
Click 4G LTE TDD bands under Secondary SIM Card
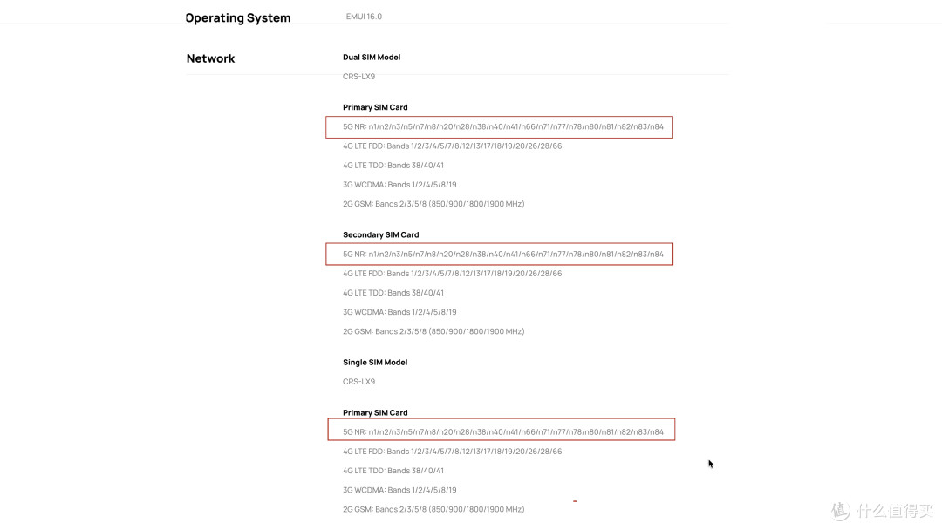pyautogui.click(x=392, y=293)
